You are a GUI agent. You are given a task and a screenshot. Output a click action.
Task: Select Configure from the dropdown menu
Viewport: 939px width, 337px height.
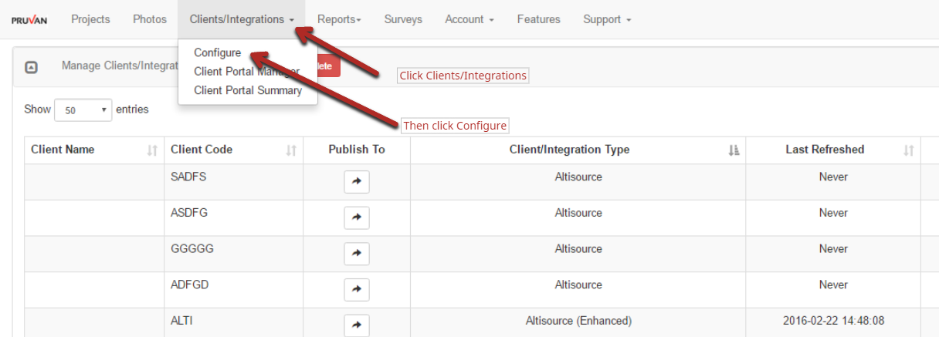coord(217,53)
